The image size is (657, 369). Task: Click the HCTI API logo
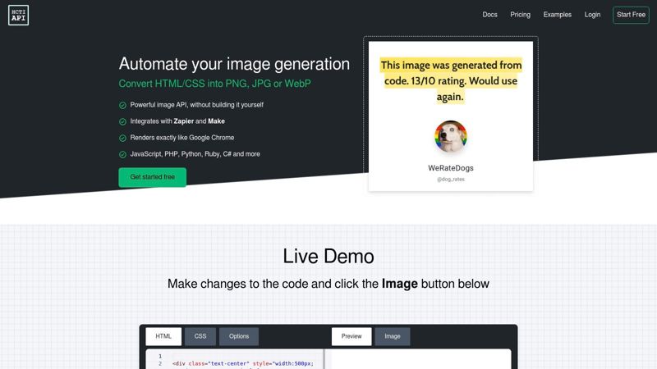pos(18,15)
